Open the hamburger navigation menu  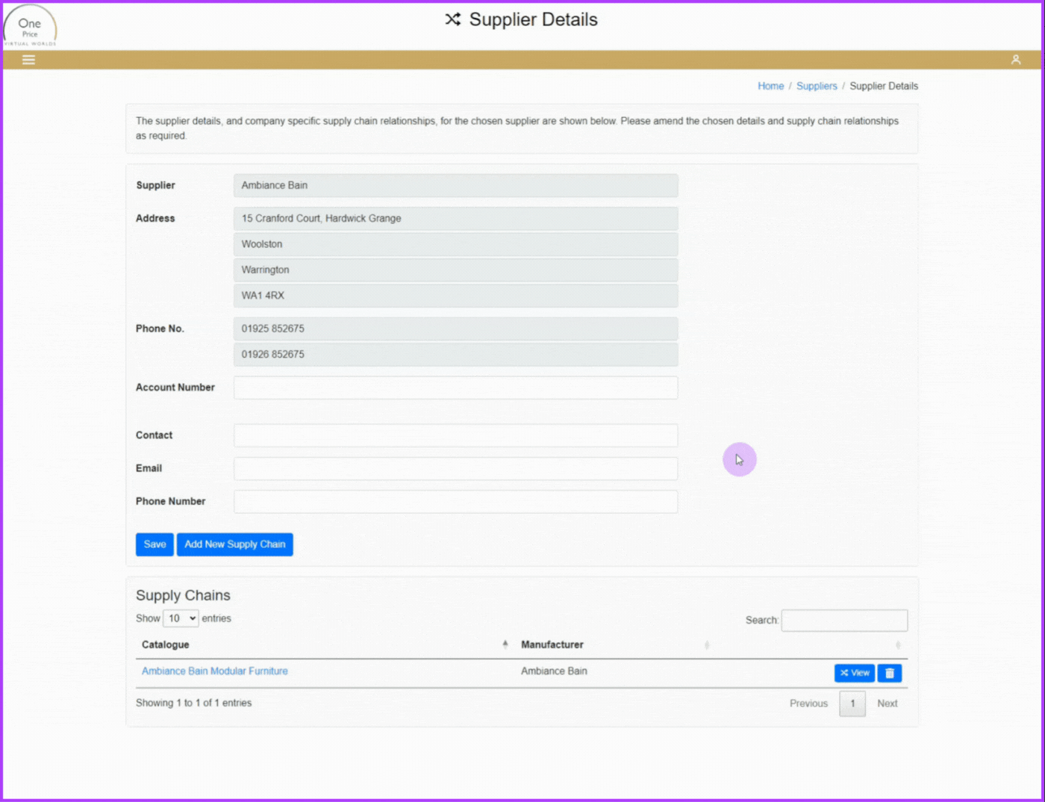pyautogui.click(x=28, y=60)
